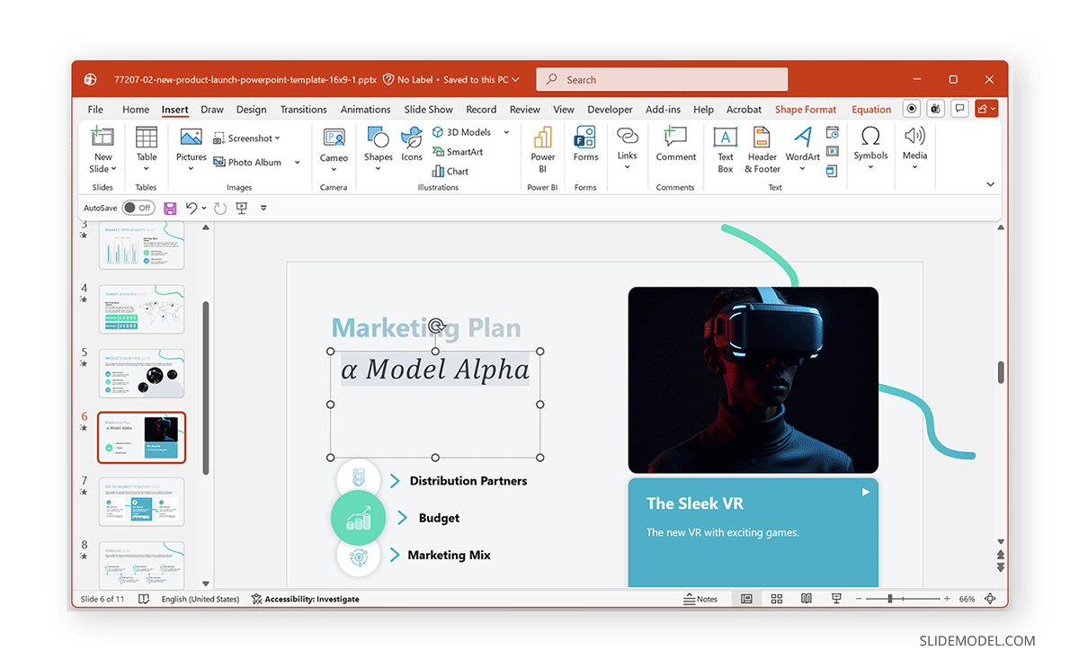Switch to Normal view icon in status bar
1079x668 pixels.
tap(746, 599)
